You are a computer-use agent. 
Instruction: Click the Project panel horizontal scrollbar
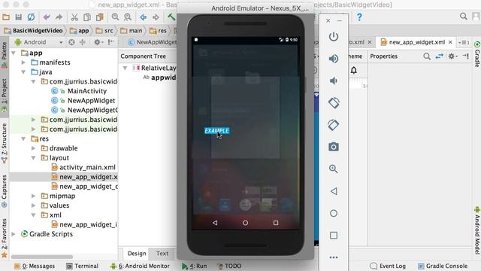click(42, 257)
